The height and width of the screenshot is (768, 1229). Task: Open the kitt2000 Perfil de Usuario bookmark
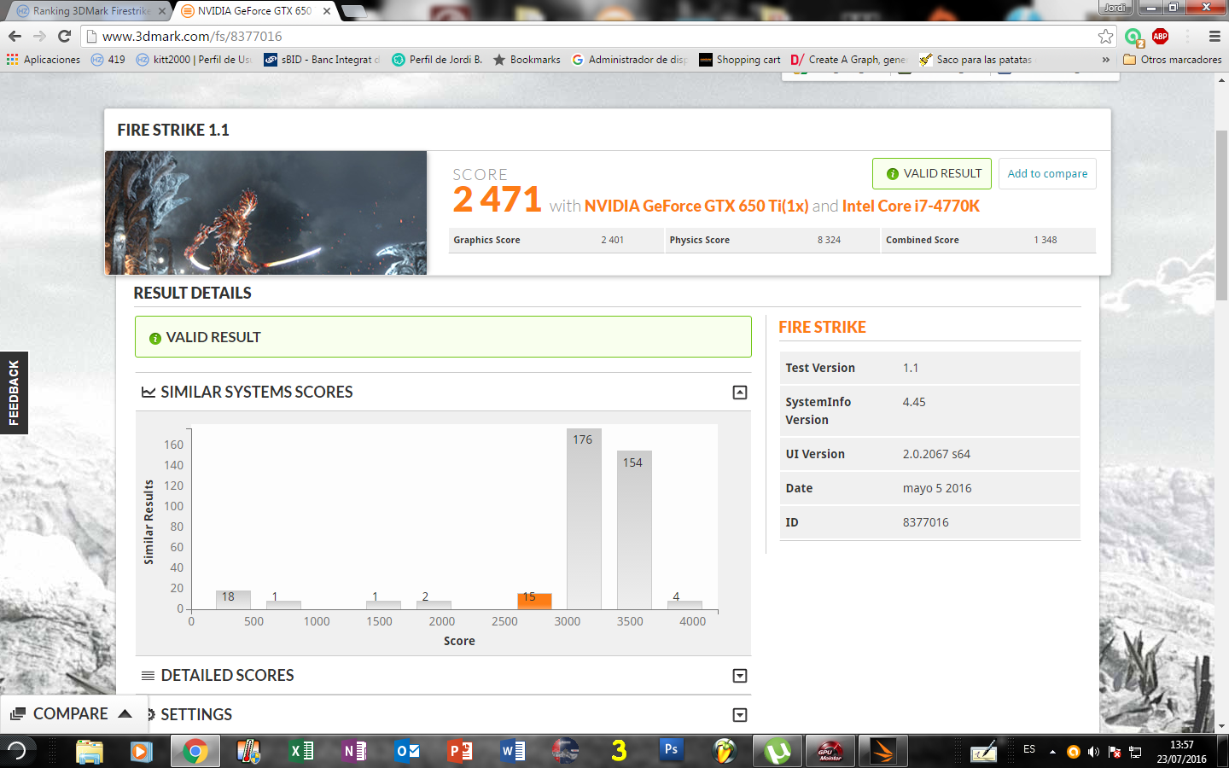(194, 60)
